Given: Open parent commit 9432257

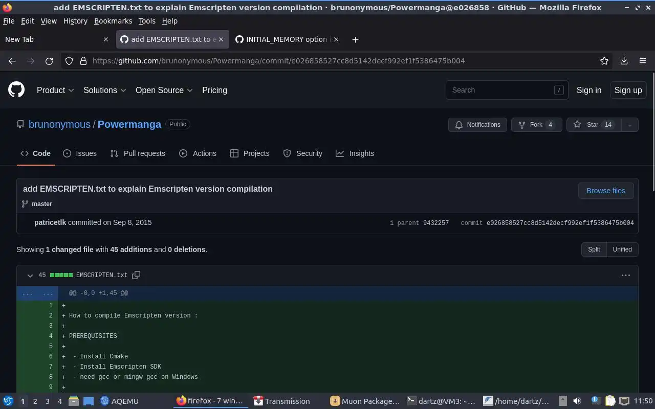Looking at the screenshot, I should tap(436, 223).
